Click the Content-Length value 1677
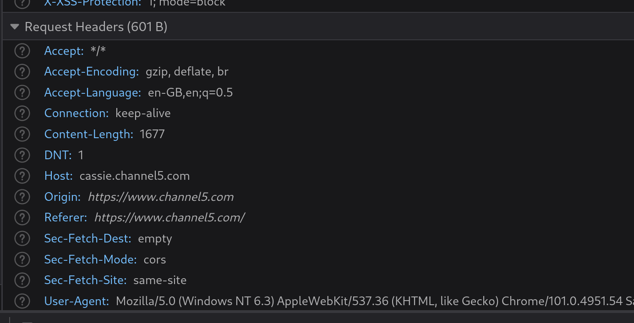 click(x=152, y=134)
